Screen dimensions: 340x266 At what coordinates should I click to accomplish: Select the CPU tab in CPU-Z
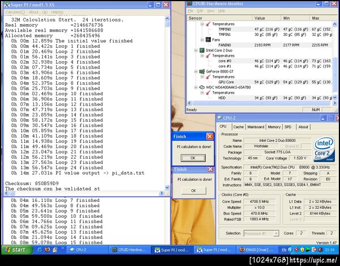[x=223, y=126]
